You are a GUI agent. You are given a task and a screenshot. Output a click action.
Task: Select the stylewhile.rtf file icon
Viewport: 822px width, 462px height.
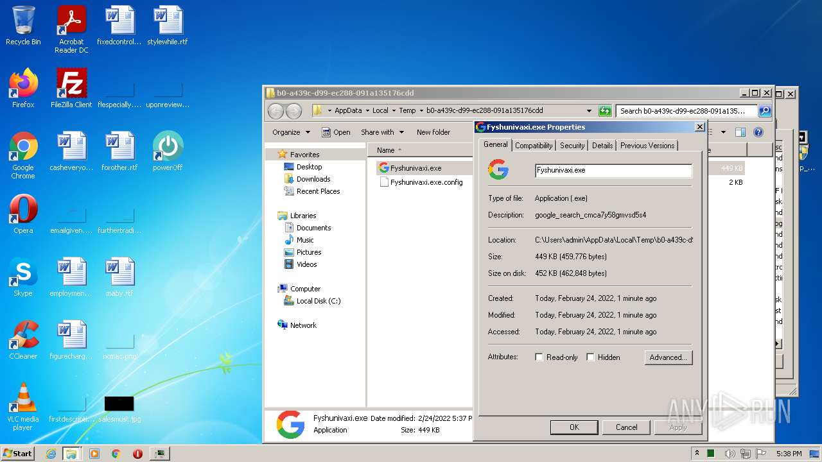tap(168, 26)
